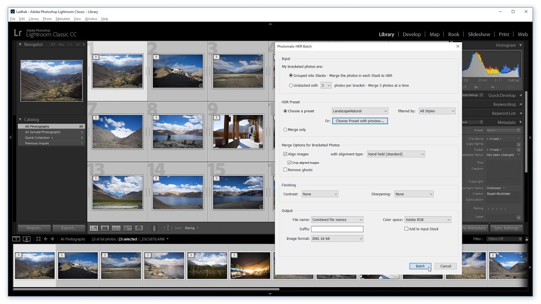Select Unstacked with photos per bracket option
541x304 pixels.
tap(291, 85)
